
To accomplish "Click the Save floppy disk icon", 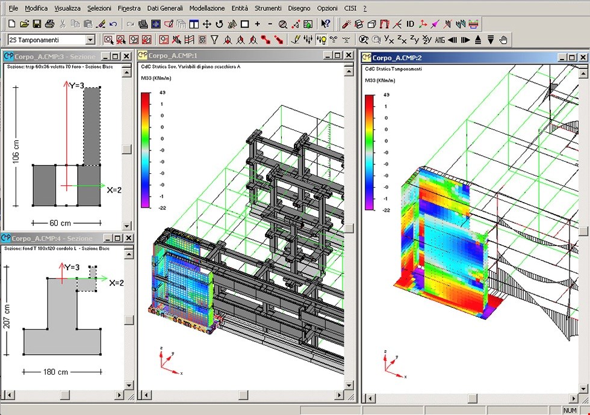I will pos(37,24).
